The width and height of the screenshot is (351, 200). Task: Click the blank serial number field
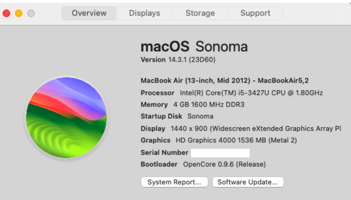click(220, 153)
